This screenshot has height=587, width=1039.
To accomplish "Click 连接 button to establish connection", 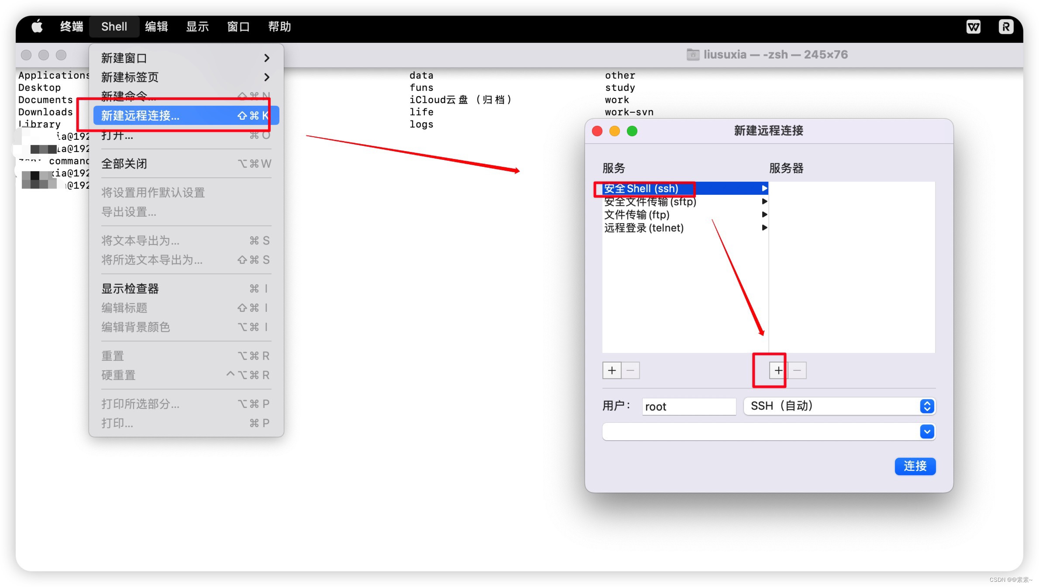I will pos(915,466).
